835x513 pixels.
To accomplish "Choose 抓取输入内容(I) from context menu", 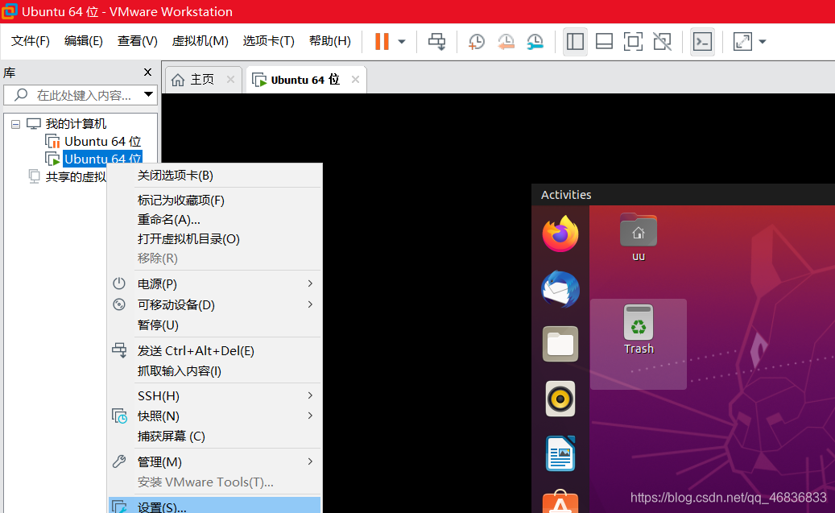I will 215,370.
